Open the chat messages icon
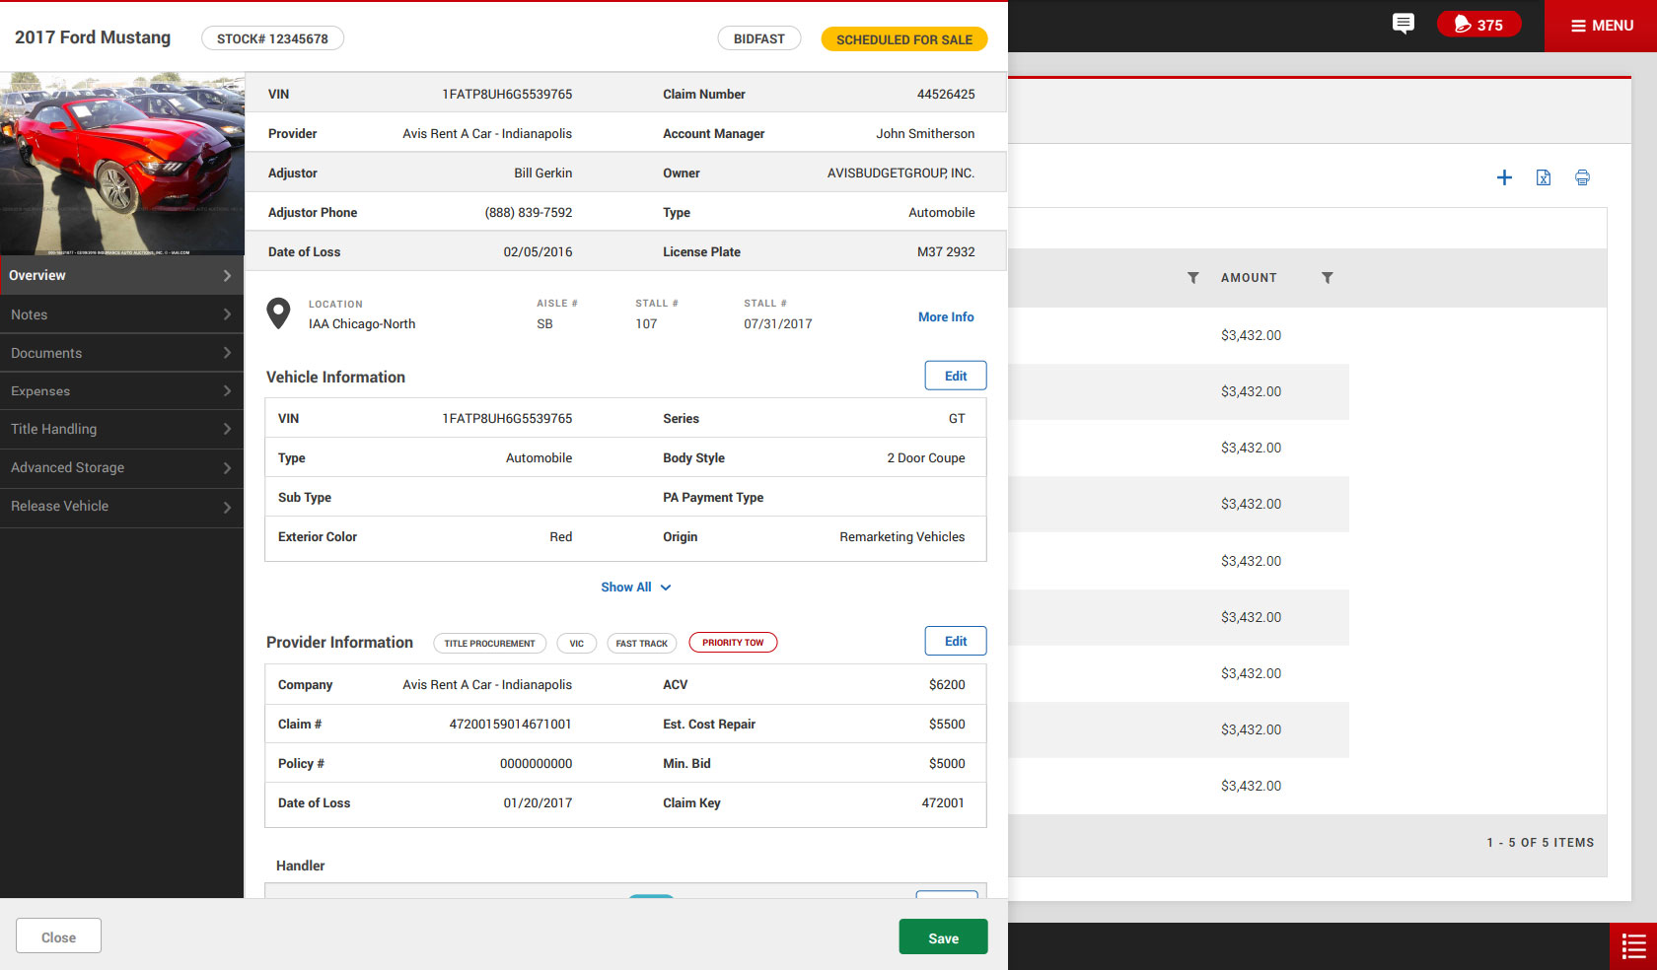 tap(1403, 24)
